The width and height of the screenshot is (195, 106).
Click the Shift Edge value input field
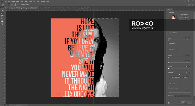click(188, 72)
